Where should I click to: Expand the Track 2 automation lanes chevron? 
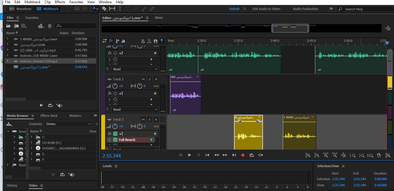[107, 109]
